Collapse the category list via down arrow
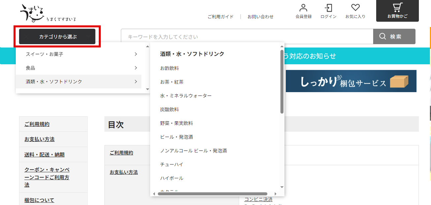 tap(147, 89)
